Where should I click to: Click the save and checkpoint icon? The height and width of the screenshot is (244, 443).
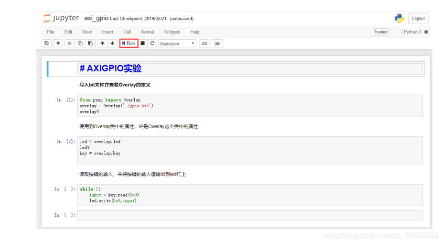tap(47, 43)
